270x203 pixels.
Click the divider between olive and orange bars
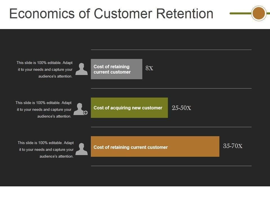tap(171, 127)
